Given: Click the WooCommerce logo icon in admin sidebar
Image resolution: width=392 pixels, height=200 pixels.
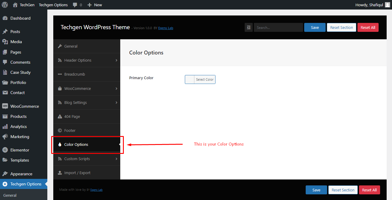Looking at the screenshot, I should (x=5, y=106).
